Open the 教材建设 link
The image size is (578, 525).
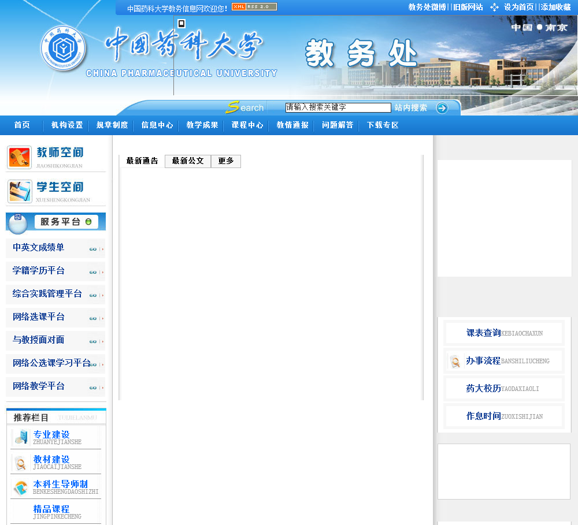[x=51, y=459]
